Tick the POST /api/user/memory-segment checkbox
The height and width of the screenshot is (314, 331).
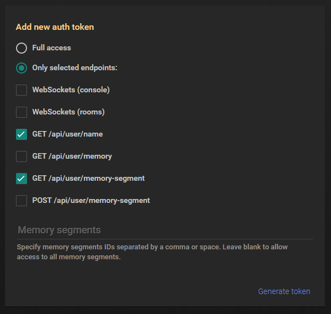[x=22, y=201]
